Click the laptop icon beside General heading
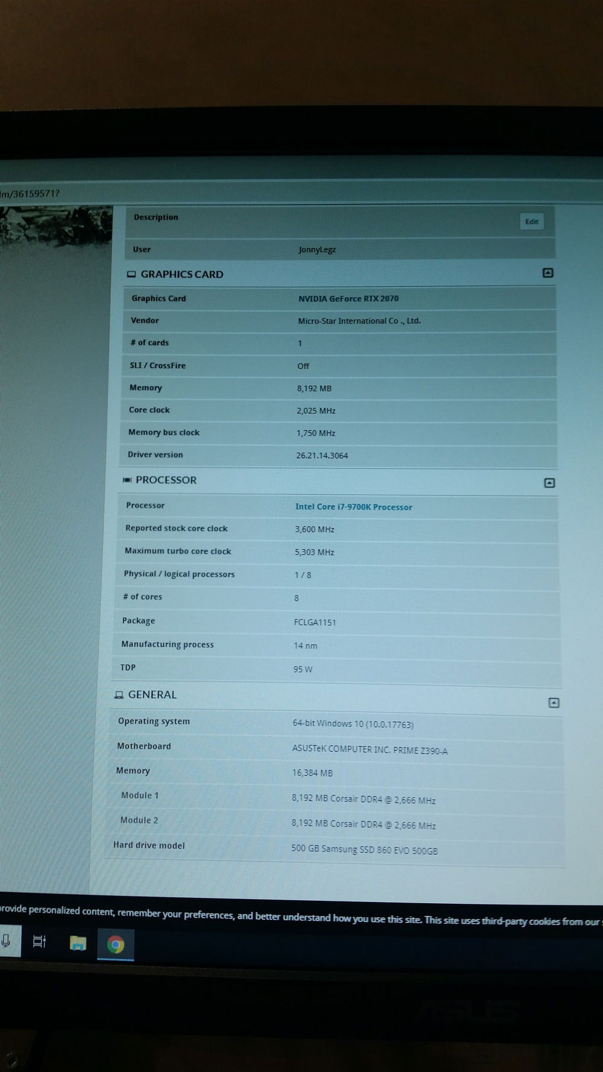Viewport: 603px width, 1072px height. [x=119, y=695]
